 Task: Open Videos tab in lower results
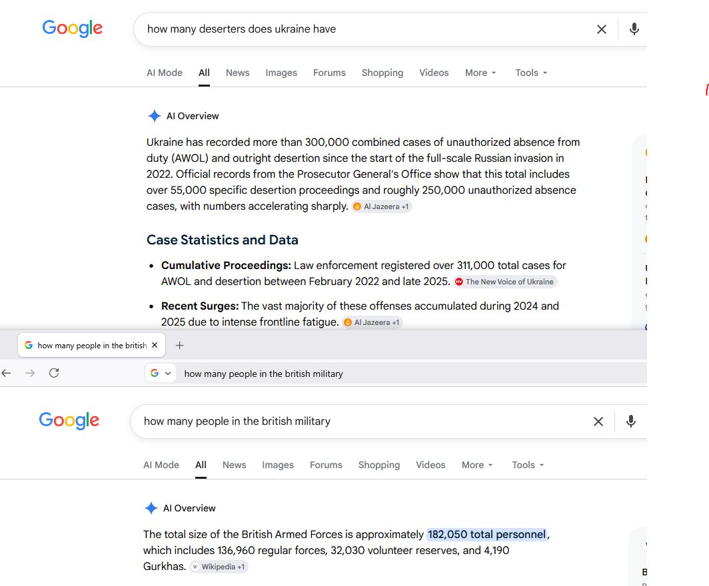point(431,465)
